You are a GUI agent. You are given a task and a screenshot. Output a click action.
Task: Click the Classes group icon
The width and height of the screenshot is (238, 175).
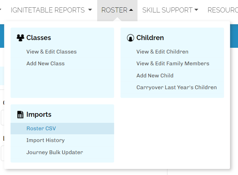[20, 38]
